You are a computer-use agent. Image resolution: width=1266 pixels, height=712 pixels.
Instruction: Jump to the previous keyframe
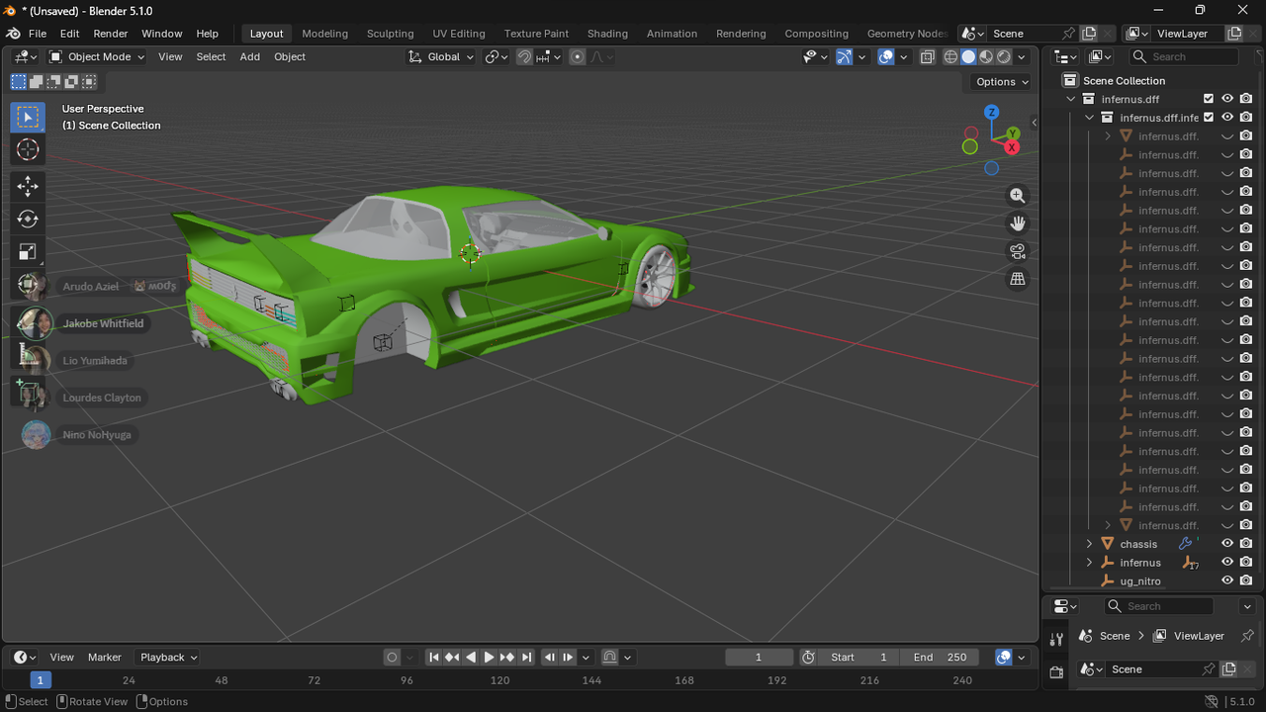[452, 658]
